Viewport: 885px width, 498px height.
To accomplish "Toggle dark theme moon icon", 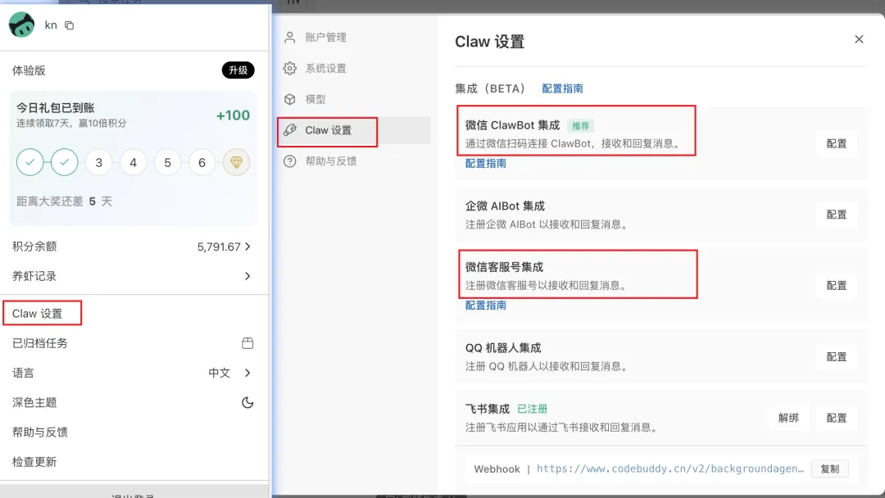I will [247, 403].
